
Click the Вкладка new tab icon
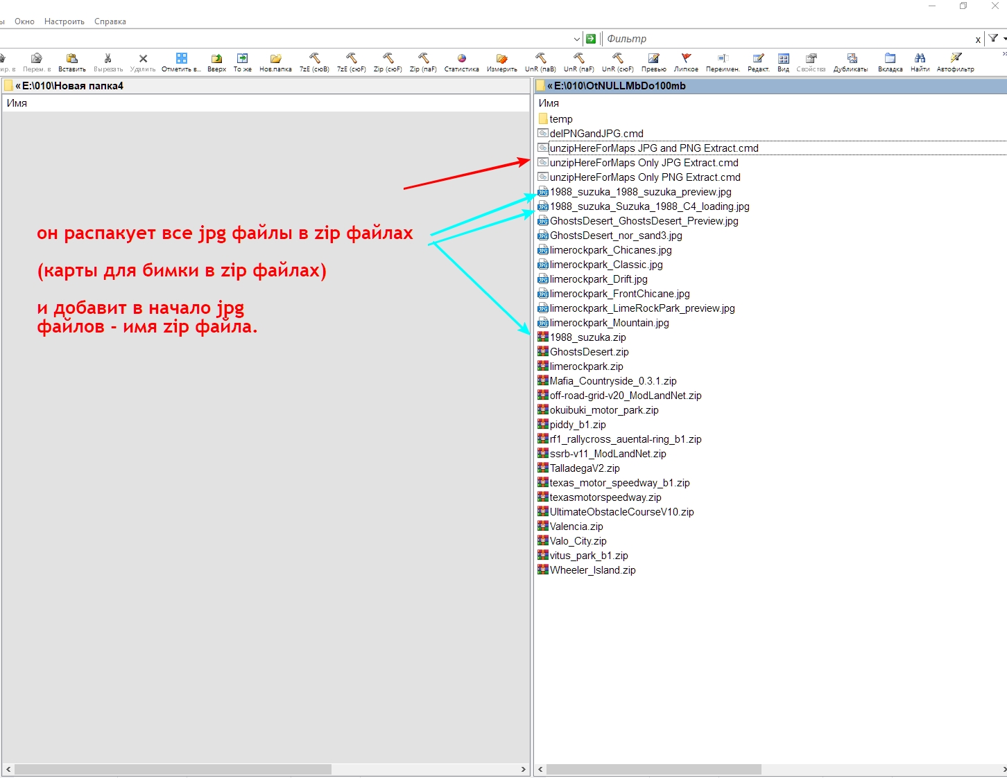890,58
